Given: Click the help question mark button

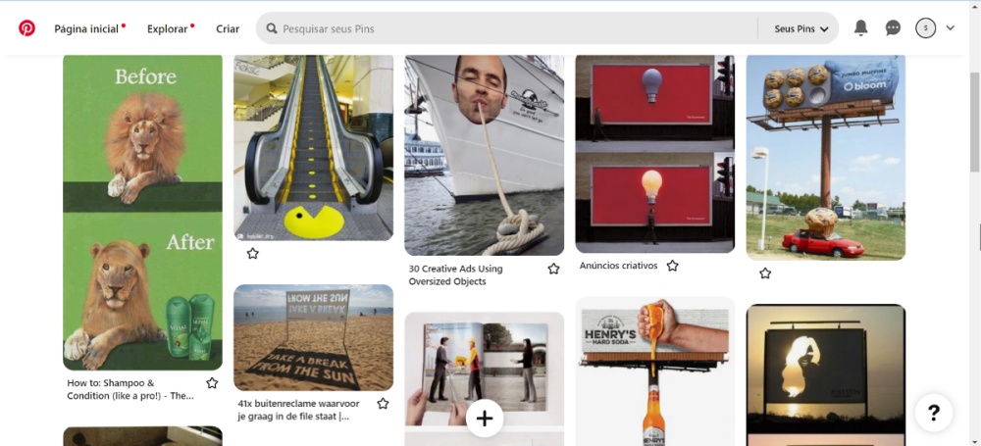Looking at the screenshot, I should [933, 413].
